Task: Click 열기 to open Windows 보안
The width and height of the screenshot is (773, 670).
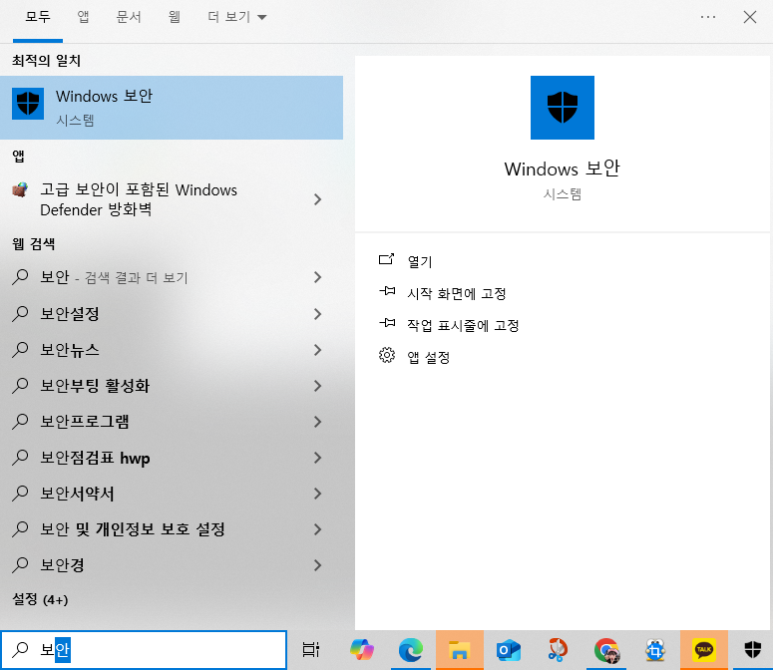Action: [x=420, y=261]
